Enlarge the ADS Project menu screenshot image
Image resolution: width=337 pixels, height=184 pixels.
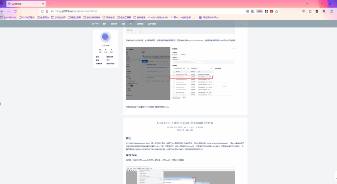(180, 175)
